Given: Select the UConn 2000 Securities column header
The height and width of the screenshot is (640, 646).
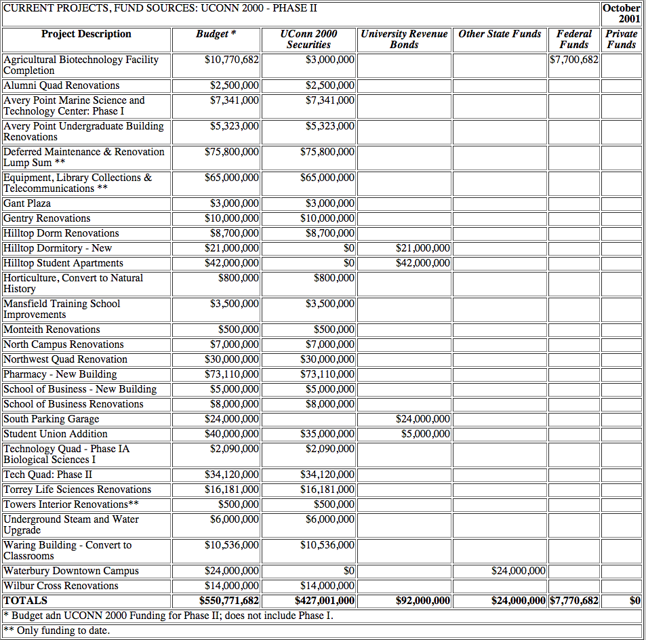Looking at the screenshot, I should tap(308, 39).
